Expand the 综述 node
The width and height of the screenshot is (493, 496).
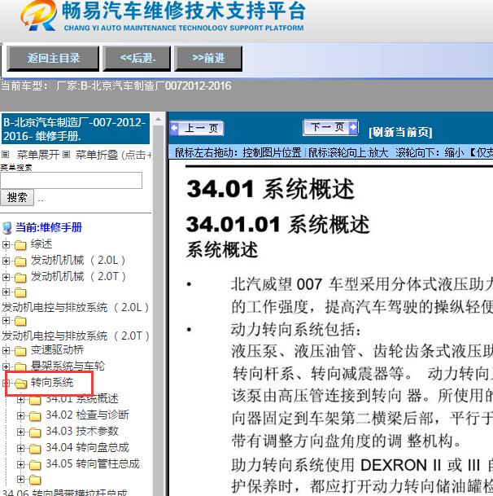point(6,244)
